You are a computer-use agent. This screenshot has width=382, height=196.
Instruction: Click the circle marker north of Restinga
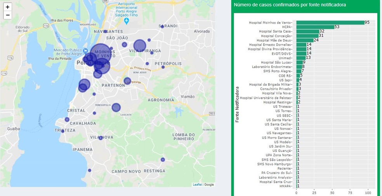coord(163,160)
